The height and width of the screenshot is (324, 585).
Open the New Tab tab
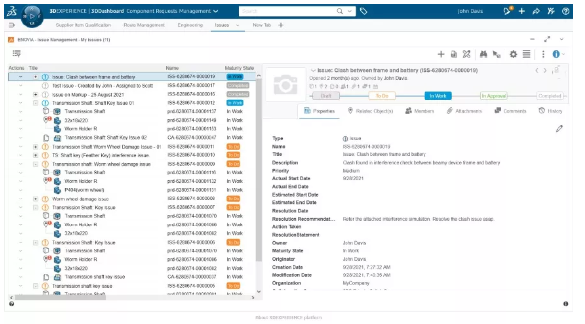[x=262, y=25]
